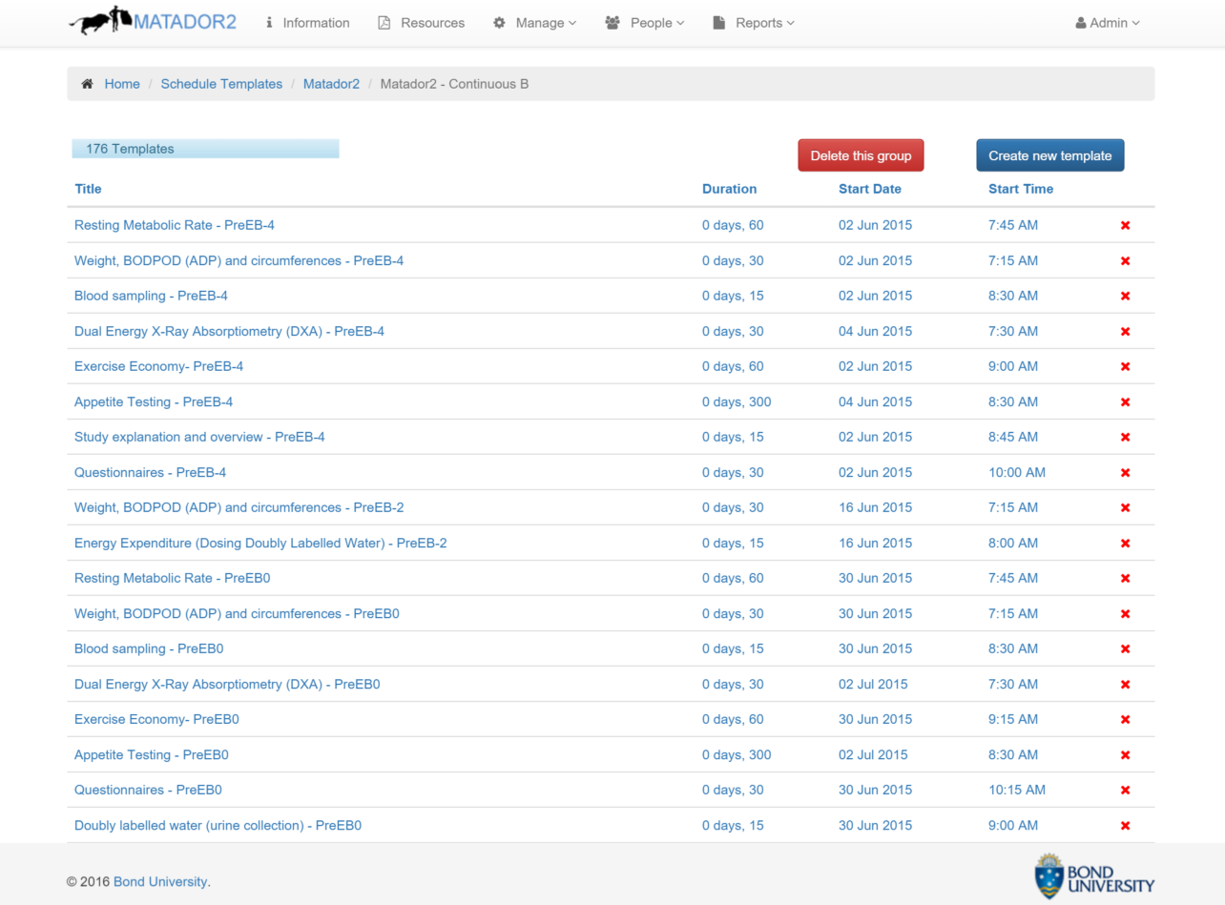
Task: Click the Bond University crest logo
Action: (1049, 875)
